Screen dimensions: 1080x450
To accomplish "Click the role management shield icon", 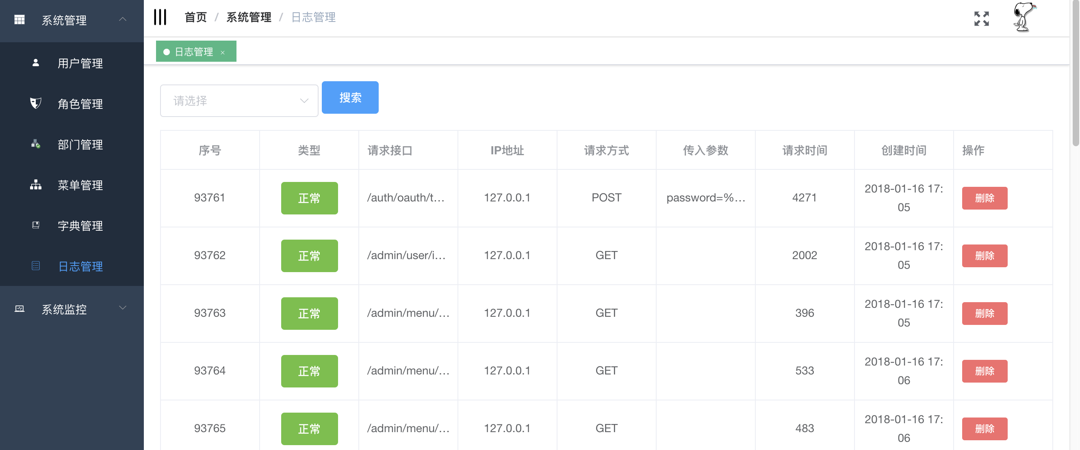I will point(36,103).
